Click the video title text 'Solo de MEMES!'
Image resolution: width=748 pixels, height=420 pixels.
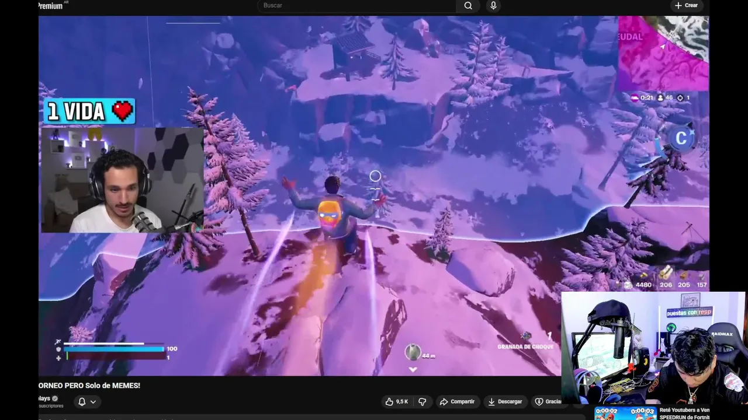[x=112, y=386]
